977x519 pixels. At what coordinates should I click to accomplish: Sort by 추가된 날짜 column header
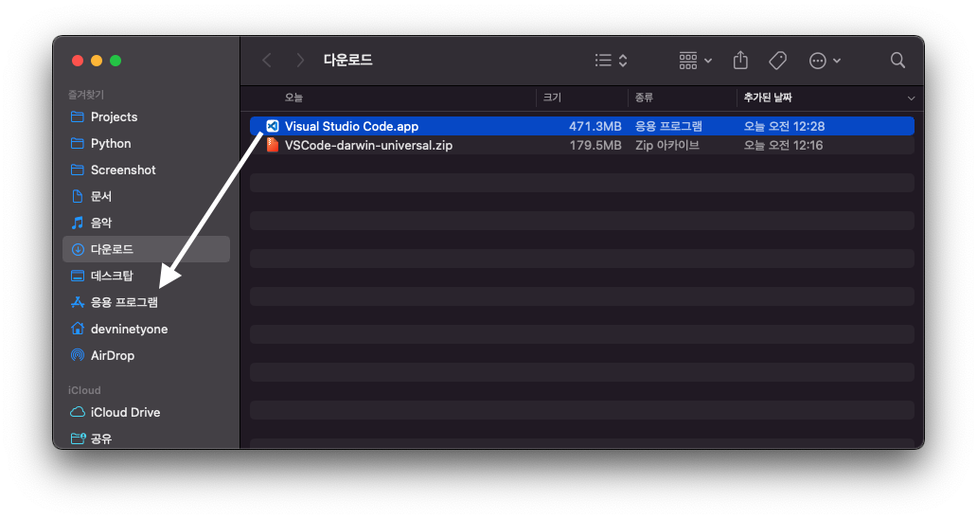[767, 98]
